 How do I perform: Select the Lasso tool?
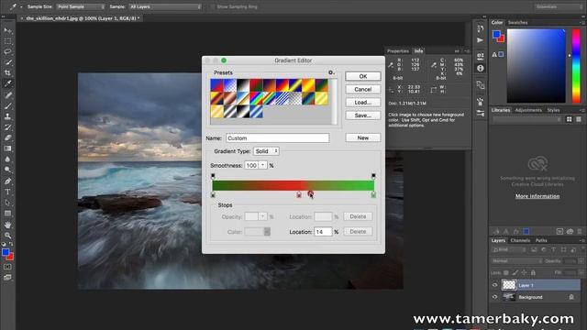point(8,51)
